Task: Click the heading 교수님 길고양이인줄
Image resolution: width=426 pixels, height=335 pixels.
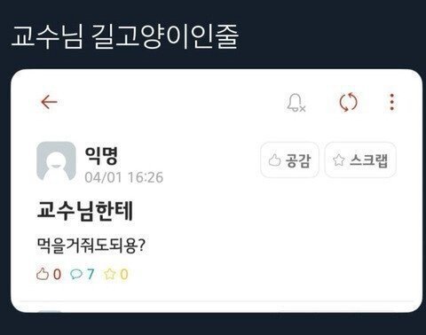Action: coord(124,36)
